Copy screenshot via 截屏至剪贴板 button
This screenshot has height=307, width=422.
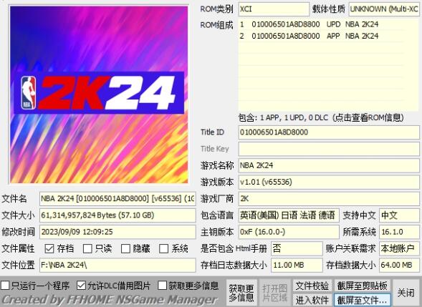click(x=362, y=286)
